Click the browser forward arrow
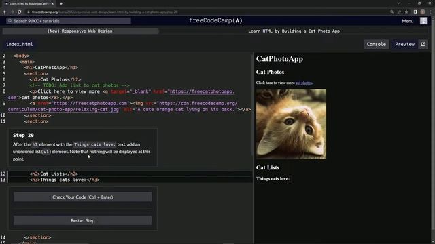The image size is (435, 244). click(x=12, y=12)
